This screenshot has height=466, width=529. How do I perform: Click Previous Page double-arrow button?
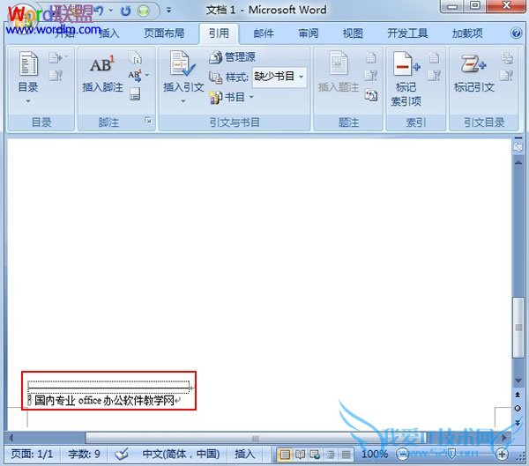pos(518,394)
